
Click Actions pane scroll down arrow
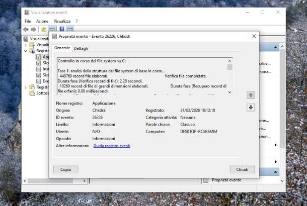[x=282, y=181]
